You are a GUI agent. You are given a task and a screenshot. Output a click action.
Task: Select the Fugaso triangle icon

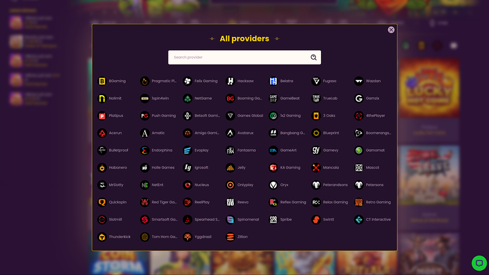click(316, 81)
